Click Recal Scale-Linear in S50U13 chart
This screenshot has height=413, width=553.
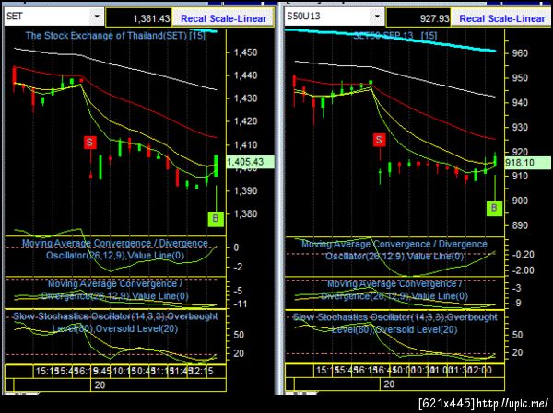point(502,18)
